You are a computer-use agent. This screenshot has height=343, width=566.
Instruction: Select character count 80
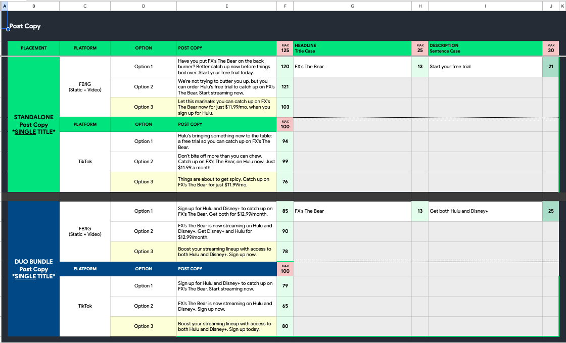285,326
